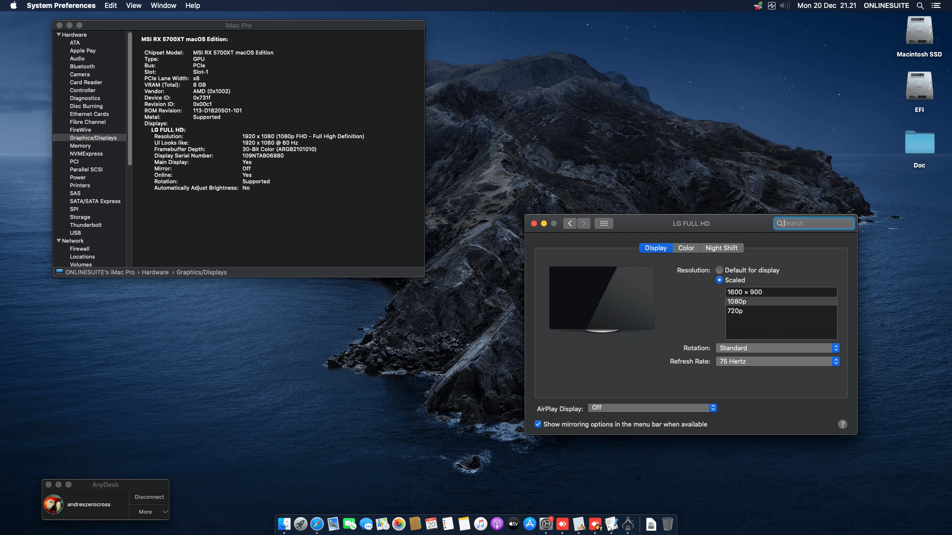
Task: Open the Apple menu
Action: coord(13,5)
